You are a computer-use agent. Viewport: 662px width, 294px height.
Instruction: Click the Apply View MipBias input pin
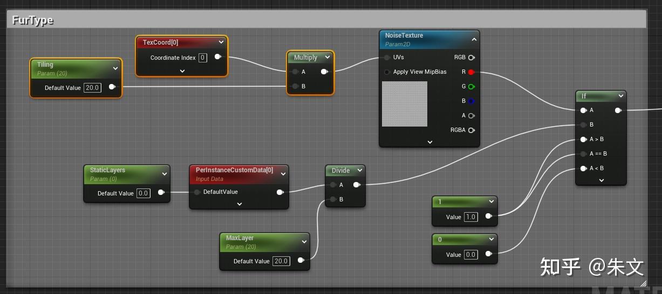coord(387,72)
